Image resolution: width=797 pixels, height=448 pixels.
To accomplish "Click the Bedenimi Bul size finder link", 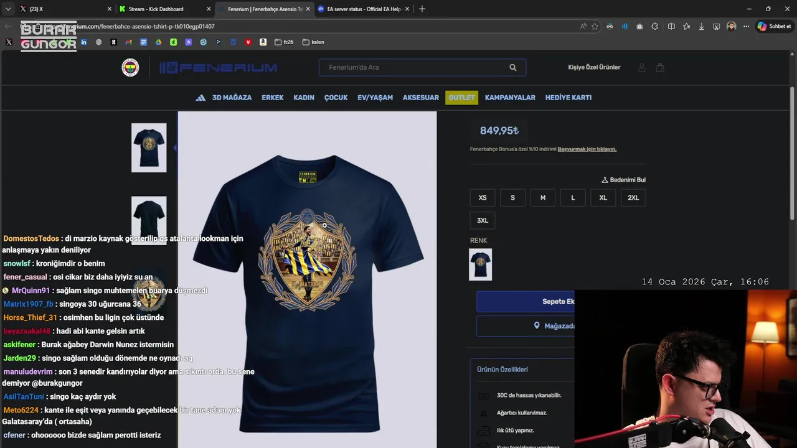I will point(623,180).
